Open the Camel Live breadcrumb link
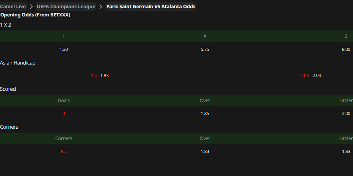Viewport: 353px width, 176px height. click(x=13, y=7)
